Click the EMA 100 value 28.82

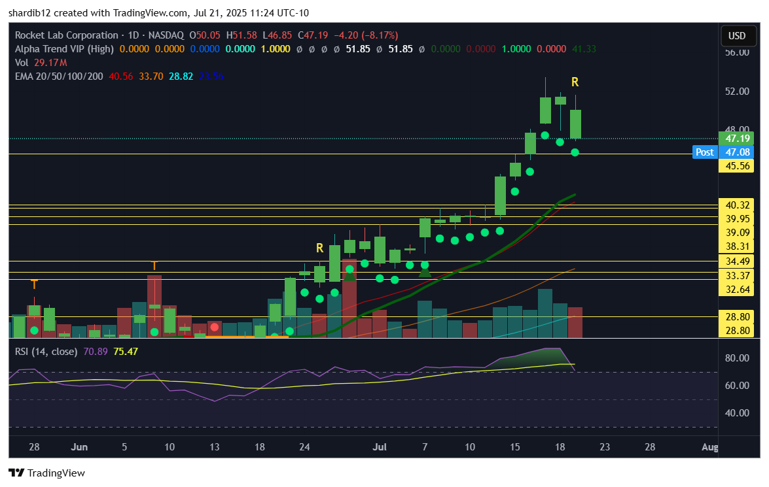pyautogui.click(x=181, y=76)
